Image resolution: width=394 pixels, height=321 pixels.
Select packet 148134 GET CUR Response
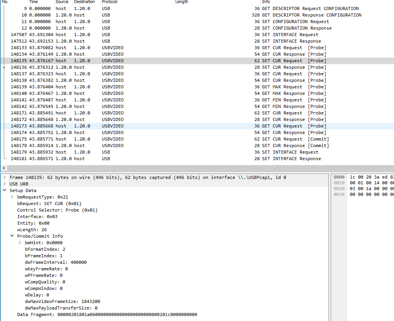(197, 55)
